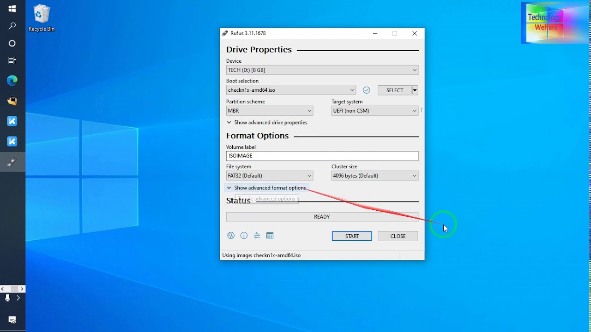Show the Rufus log icon

tap(270, 236)
